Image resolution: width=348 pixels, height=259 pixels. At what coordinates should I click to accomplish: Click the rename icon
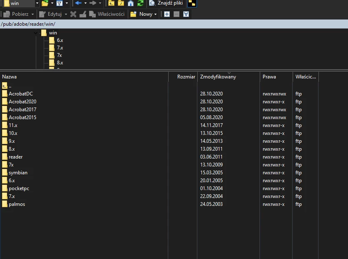[83, 14]
